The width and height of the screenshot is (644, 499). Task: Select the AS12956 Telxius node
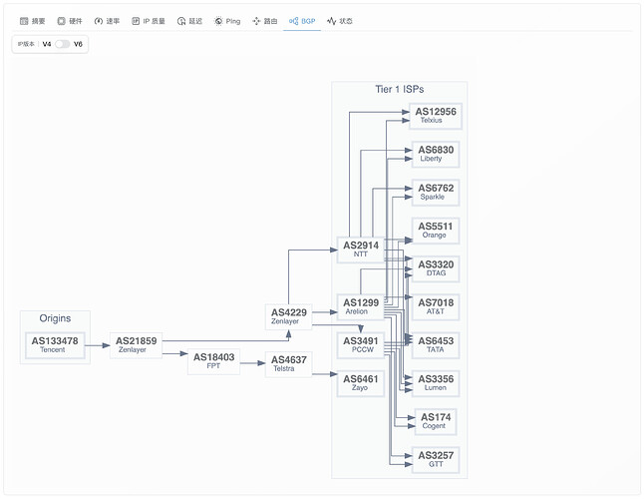[x=436, y=116]
